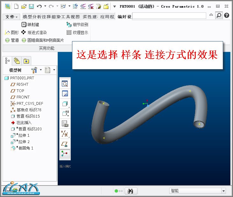233x197 pixels.
Task: Click the help question mark icon
Action: [x=227, y=15]
